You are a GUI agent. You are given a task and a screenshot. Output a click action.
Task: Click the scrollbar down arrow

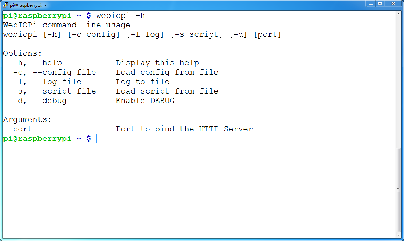(x=398, y=235)
